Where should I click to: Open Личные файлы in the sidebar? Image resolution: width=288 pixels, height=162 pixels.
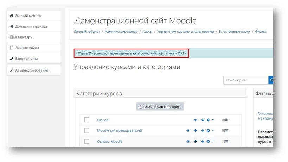tap(34, 48)
